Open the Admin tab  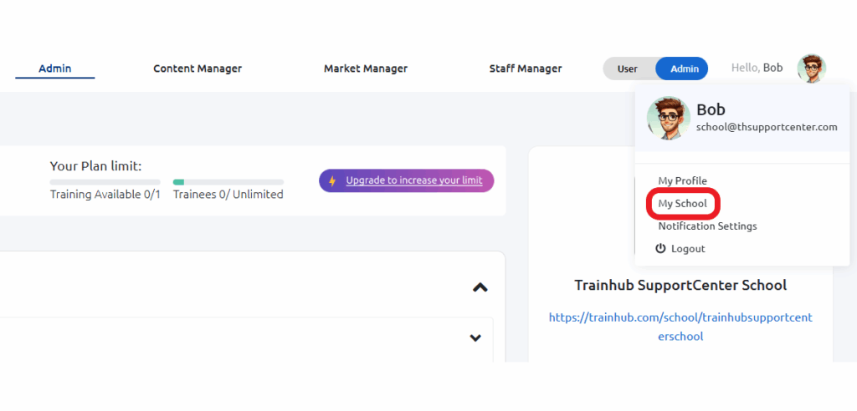(x=54, y=68)
